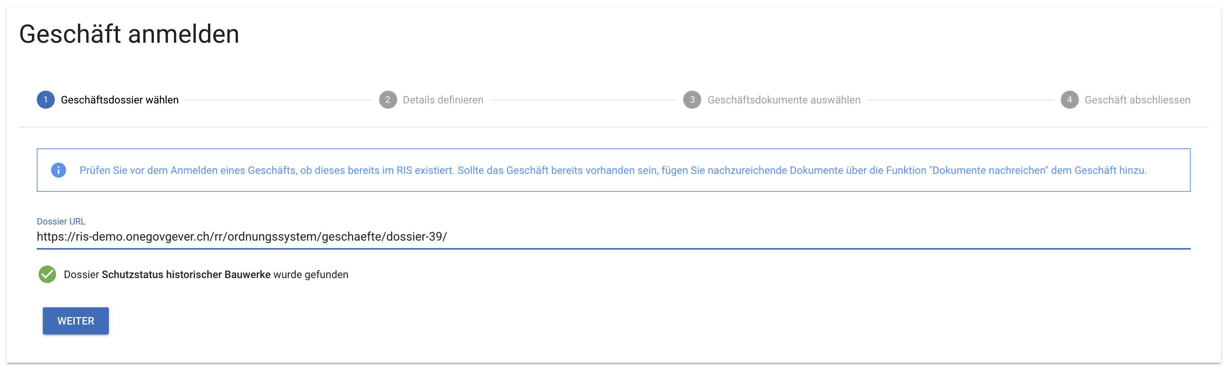Click the green checkmark success icon

pyautogui.click(x=47, y=275)
